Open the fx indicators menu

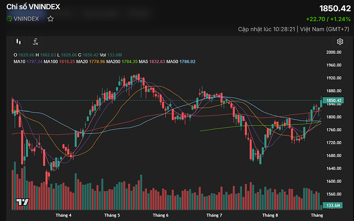35,41
